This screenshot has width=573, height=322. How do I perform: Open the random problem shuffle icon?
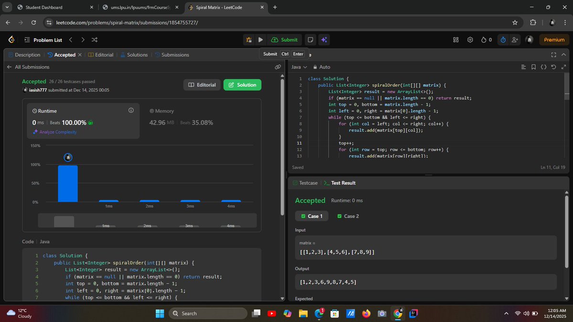[94, 40]
